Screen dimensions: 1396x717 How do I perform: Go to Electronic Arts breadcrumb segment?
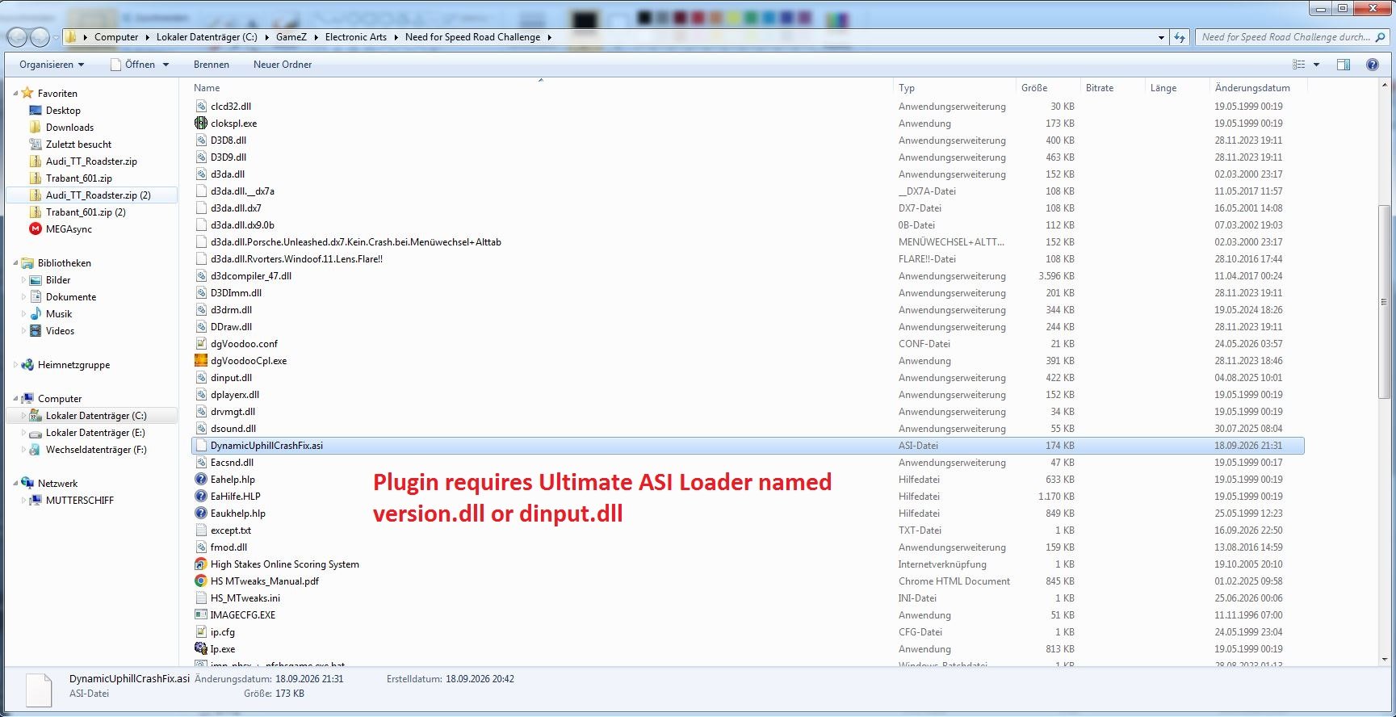coord(356,37)
